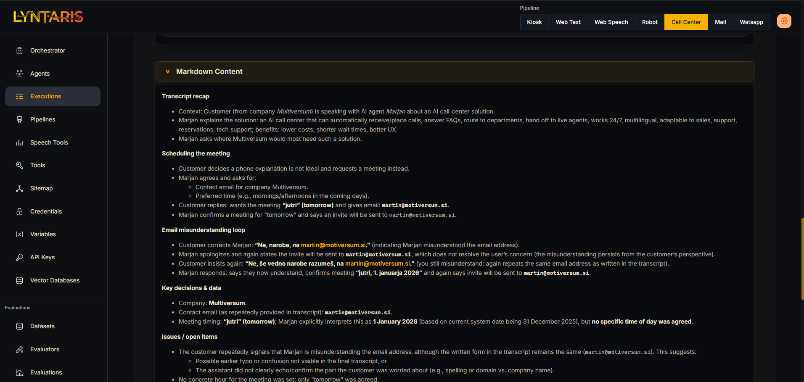
Task: Click the Pipelines icon in sidebar
Action: click(x=19, y=119)
